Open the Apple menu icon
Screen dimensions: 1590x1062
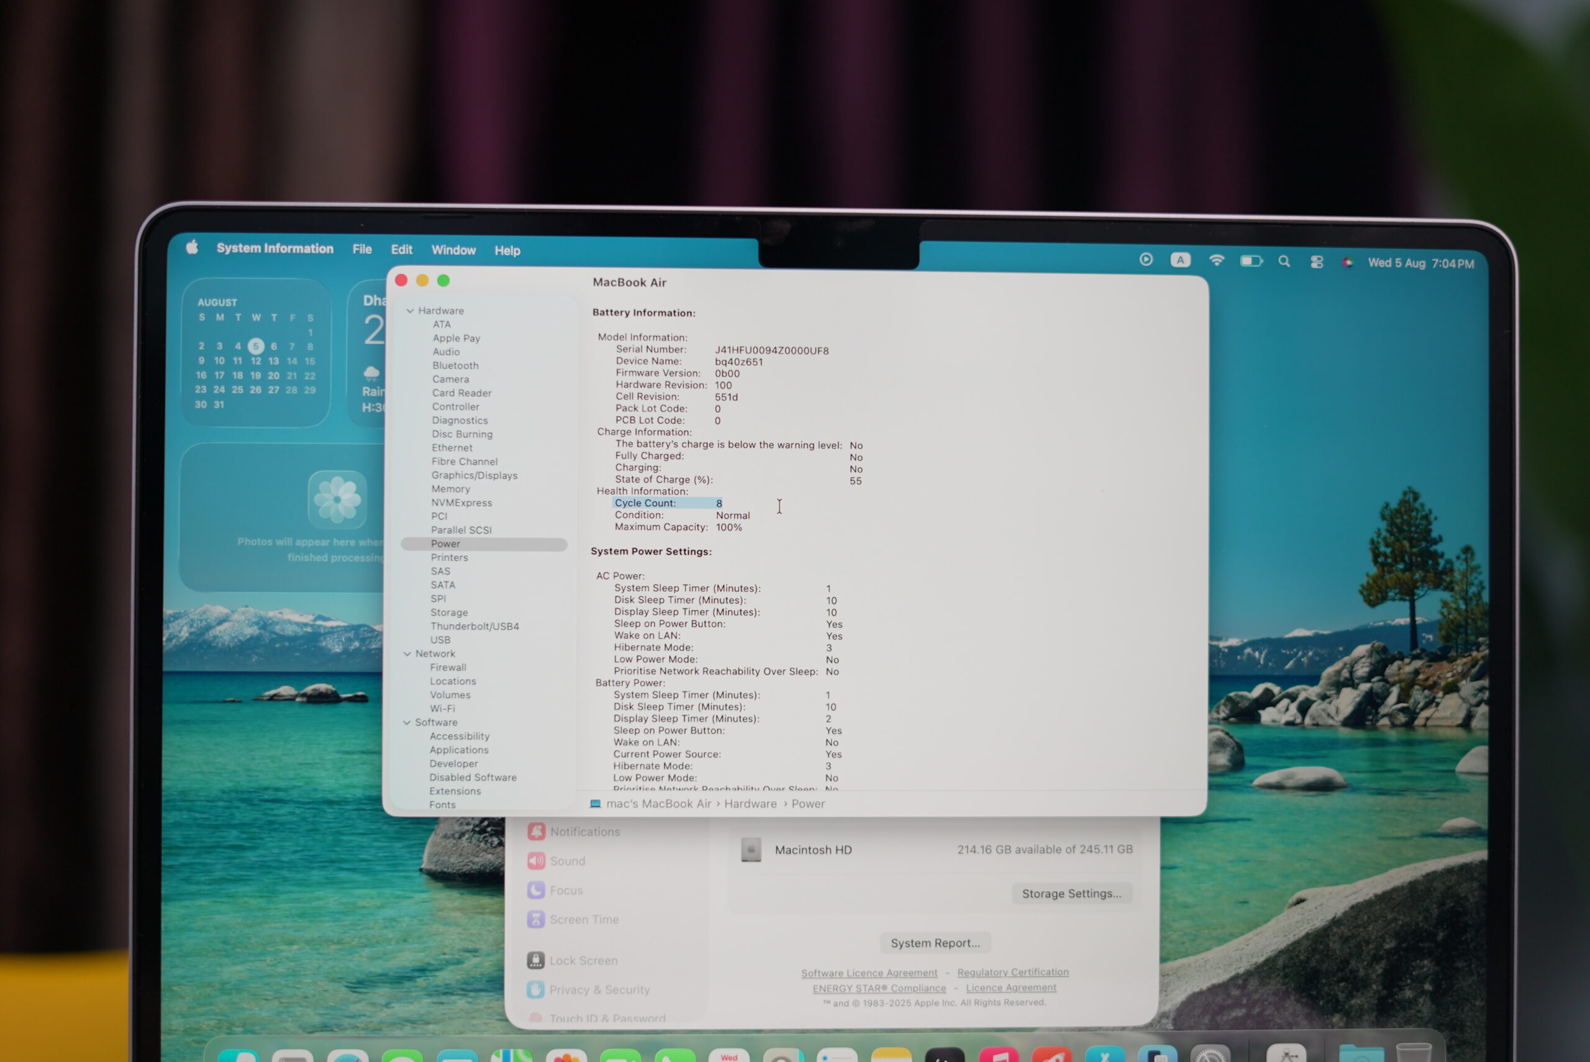[193, 247]
